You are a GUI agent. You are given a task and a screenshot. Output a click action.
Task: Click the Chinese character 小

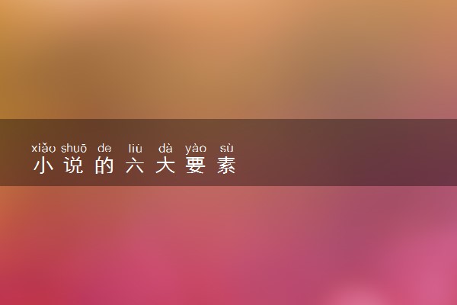point(43,165)
